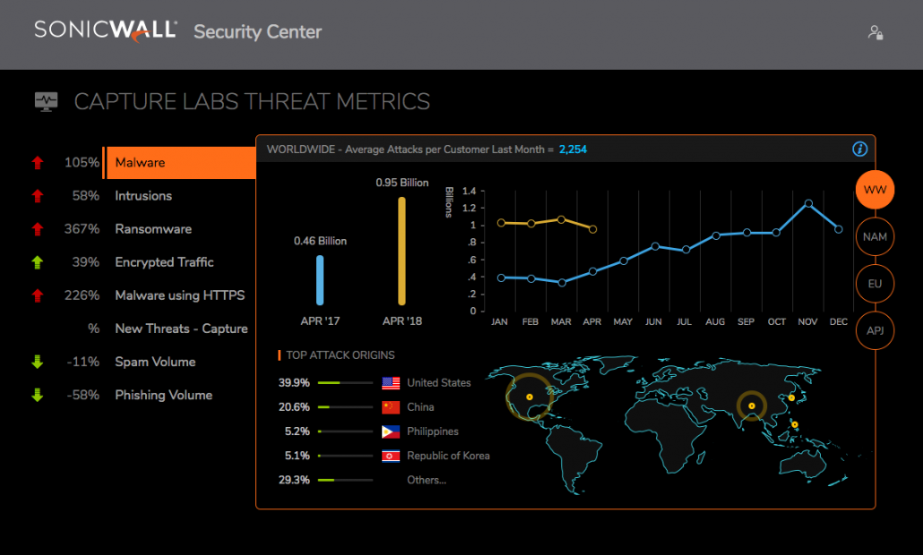Switch to the APJ region view
This screenshot has height=555, width=923.
pos(875,330)
